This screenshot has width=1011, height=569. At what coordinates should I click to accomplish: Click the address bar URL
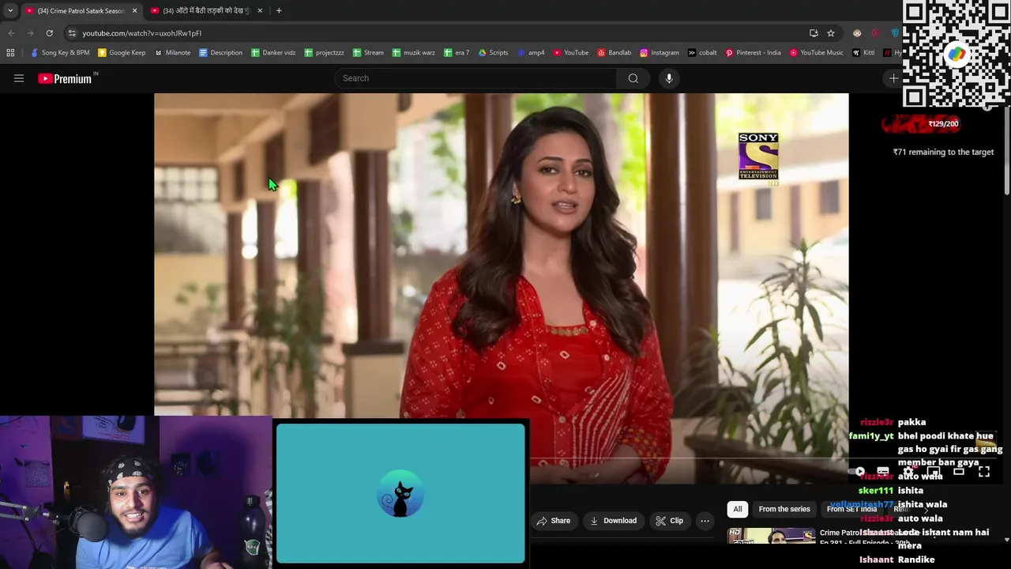pos(142,33)
